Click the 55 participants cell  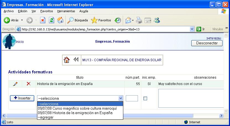(133, 84)
